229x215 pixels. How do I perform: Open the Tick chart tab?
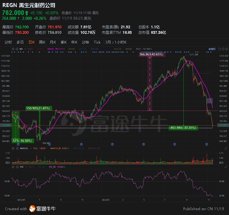click(x=97, y=42)
